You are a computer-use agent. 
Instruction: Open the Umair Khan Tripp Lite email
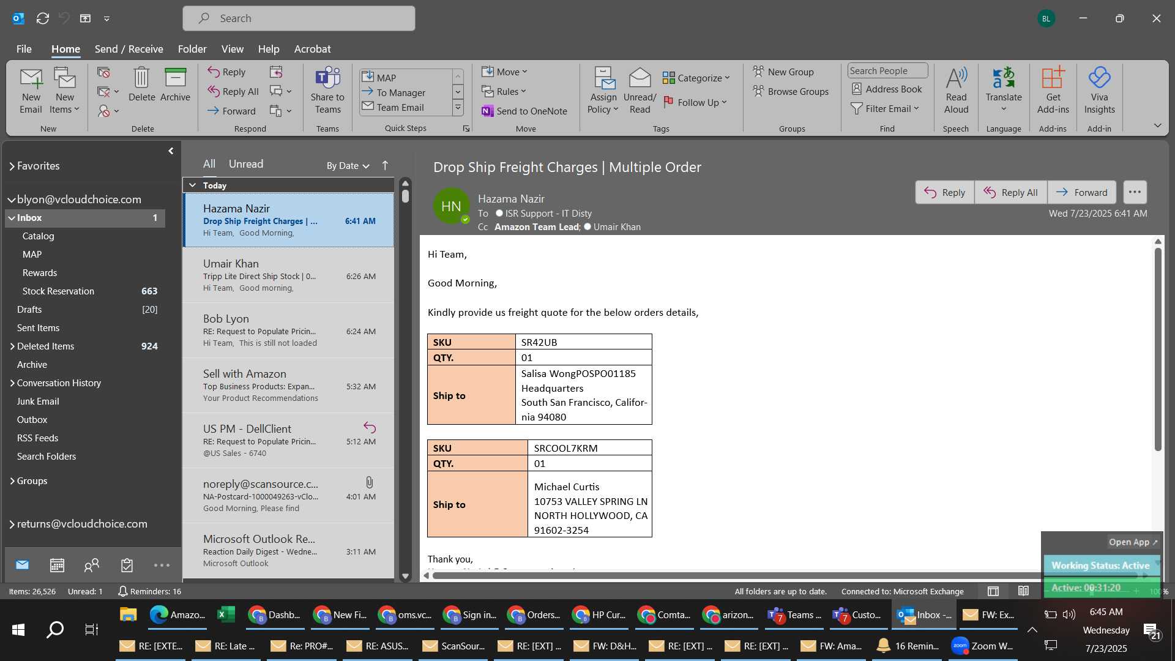pos(288,275)
